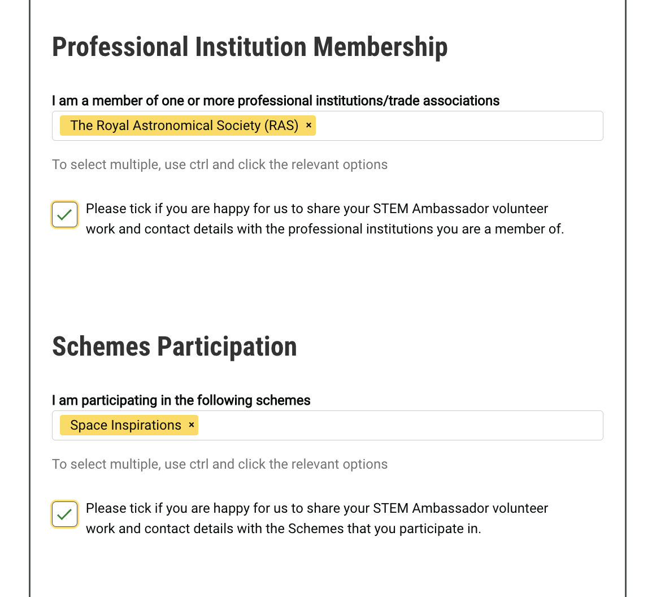
Task: Select The Royal Astronomical Society (RAS) chip text
Action: [184, 126]
